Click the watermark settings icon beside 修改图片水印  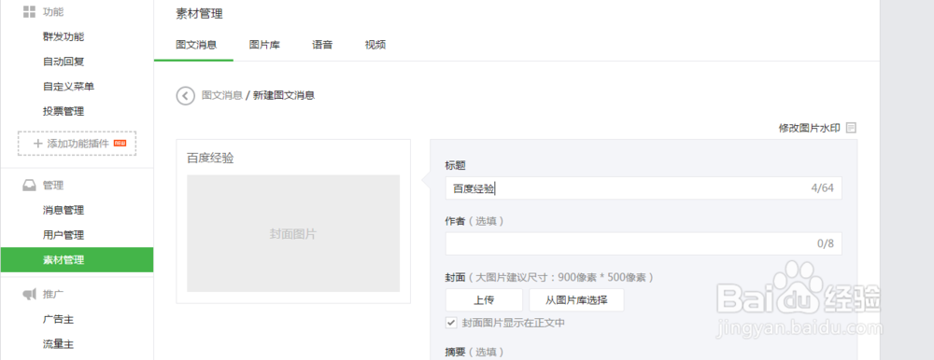[x=851, y=128]
